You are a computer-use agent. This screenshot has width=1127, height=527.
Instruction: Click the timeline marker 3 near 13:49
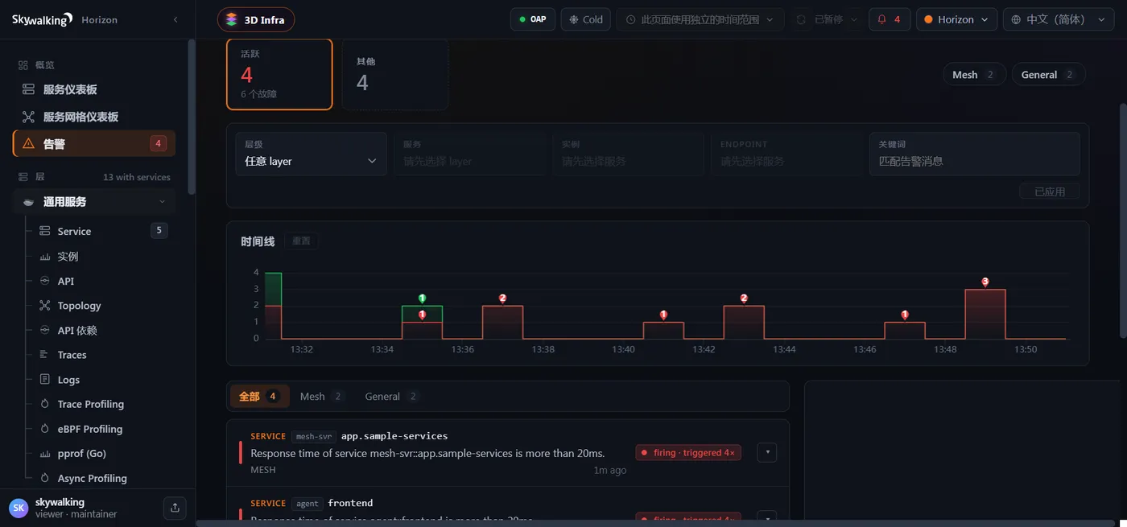(x=985, y=282)
